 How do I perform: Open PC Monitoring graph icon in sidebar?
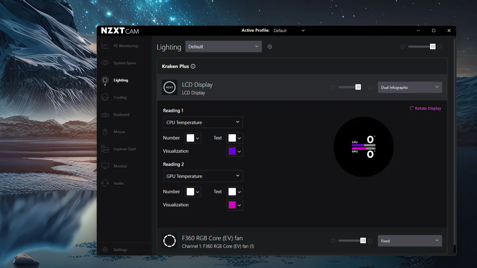(105, 46)
